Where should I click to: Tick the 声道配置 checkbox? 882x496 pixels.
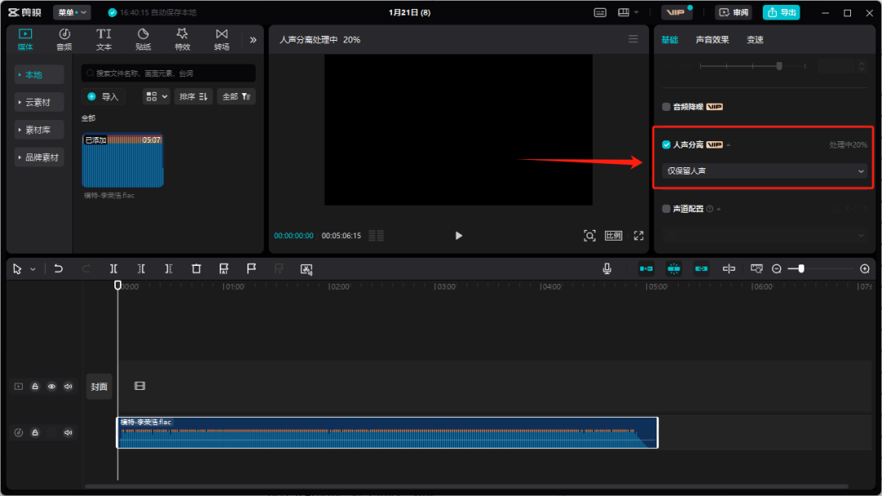click(x=666, y=209)
